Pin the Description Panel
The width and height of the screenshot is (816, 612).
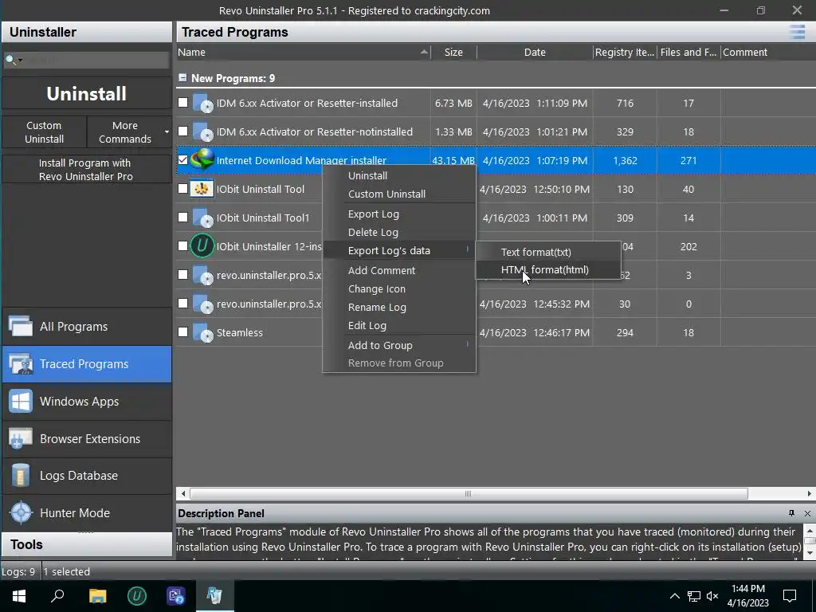click(791, 513)
